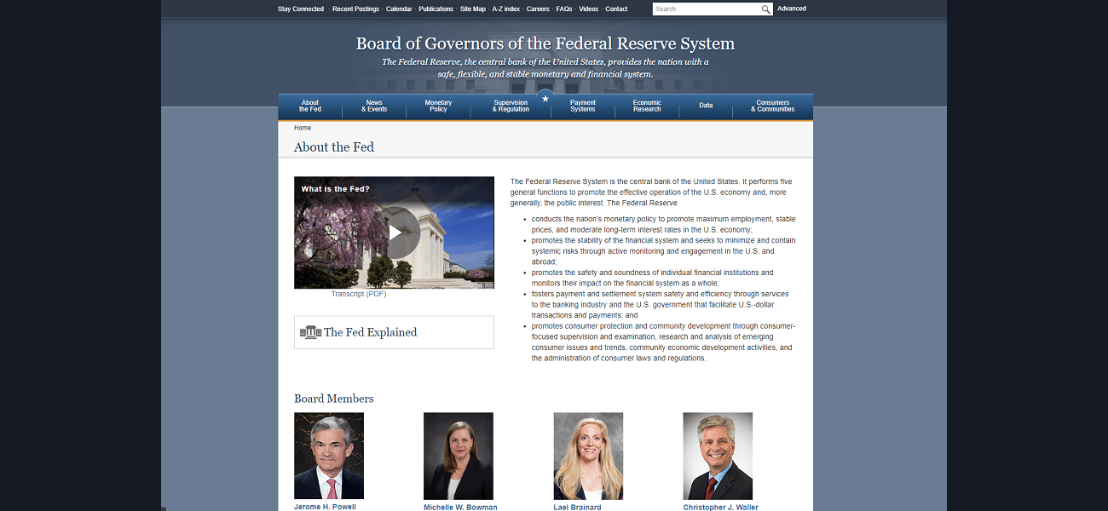Click the Stay Connected link
Screen dimensions: 1108x511
pyautogui.click(x=301, y=9)
